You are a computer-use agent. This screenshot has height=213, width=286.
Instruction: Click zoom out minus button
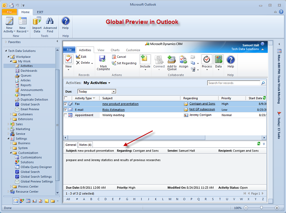[x=246, y=208]
